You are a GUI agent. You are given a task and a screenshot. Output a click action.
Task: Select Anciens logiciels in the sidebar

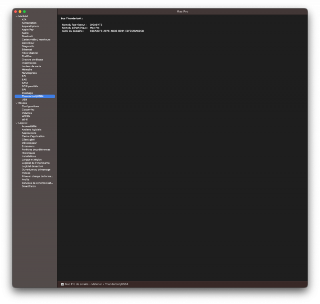(32, 130)
